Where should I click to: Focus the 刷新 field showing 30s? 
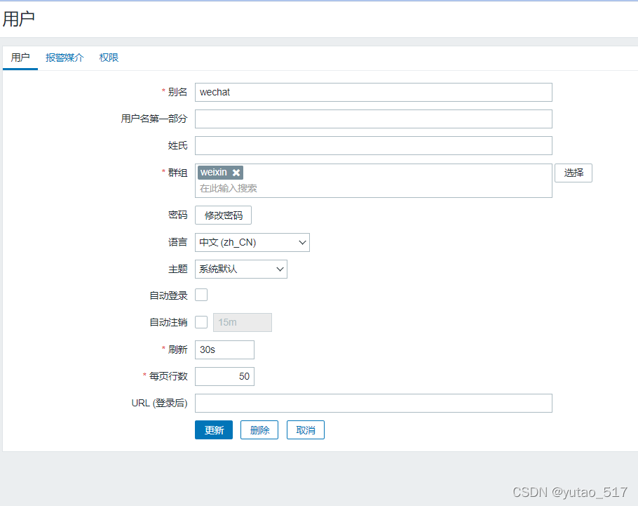click(224, 349)
